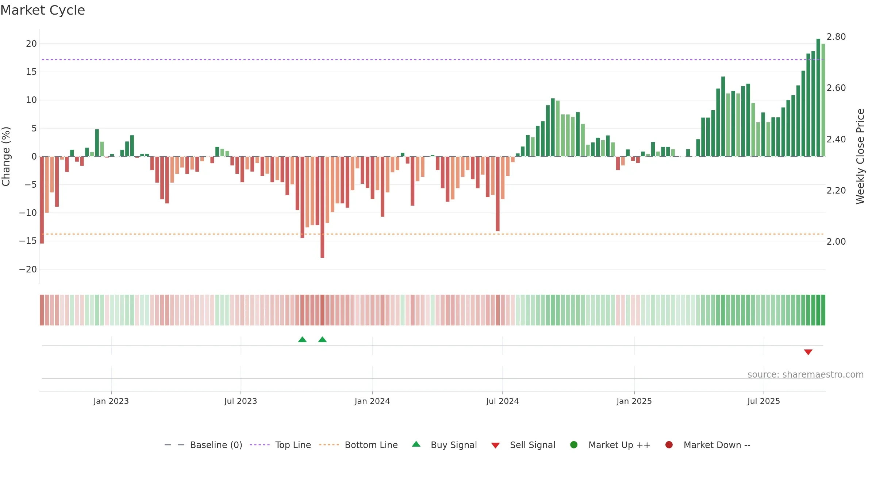Click the Jul 2025 axis label

coord(764,401)
